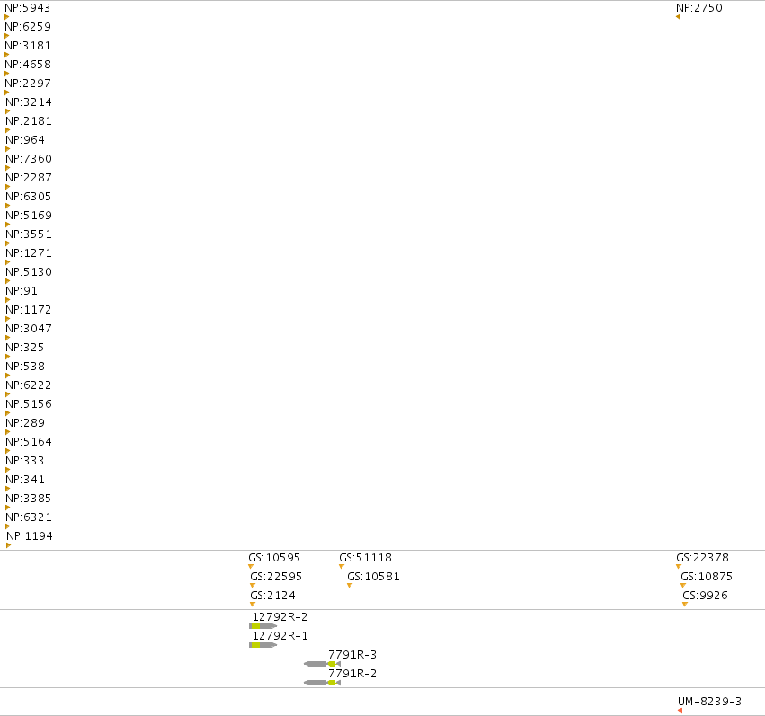The width and height of the screenshot is (765, 716).
Task: Select the NP:91 label
Action: [x=22, y=291]
